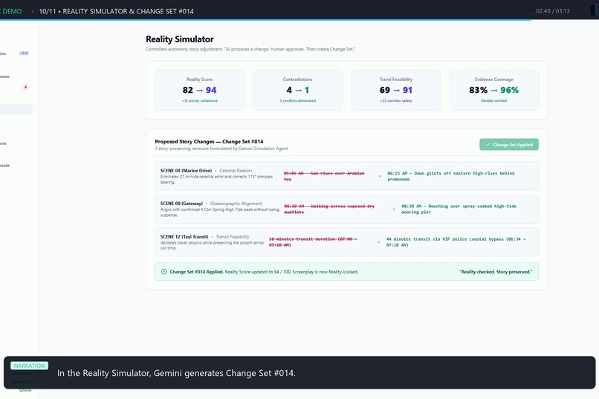The height and width of the screenshot is (399, 599).
Task: Click the '+12 points coherence' caption
Action: [199, 101]
